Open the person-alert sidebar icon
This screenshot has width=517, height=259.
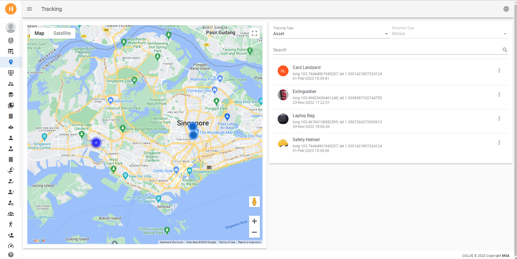pos(11,192)
